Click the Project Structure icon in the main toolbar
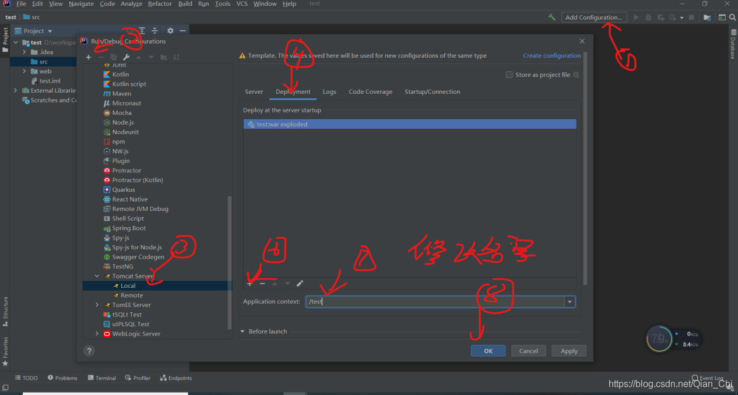The height and width of the screenshot is (395, 738). click(x=707, y=17)
